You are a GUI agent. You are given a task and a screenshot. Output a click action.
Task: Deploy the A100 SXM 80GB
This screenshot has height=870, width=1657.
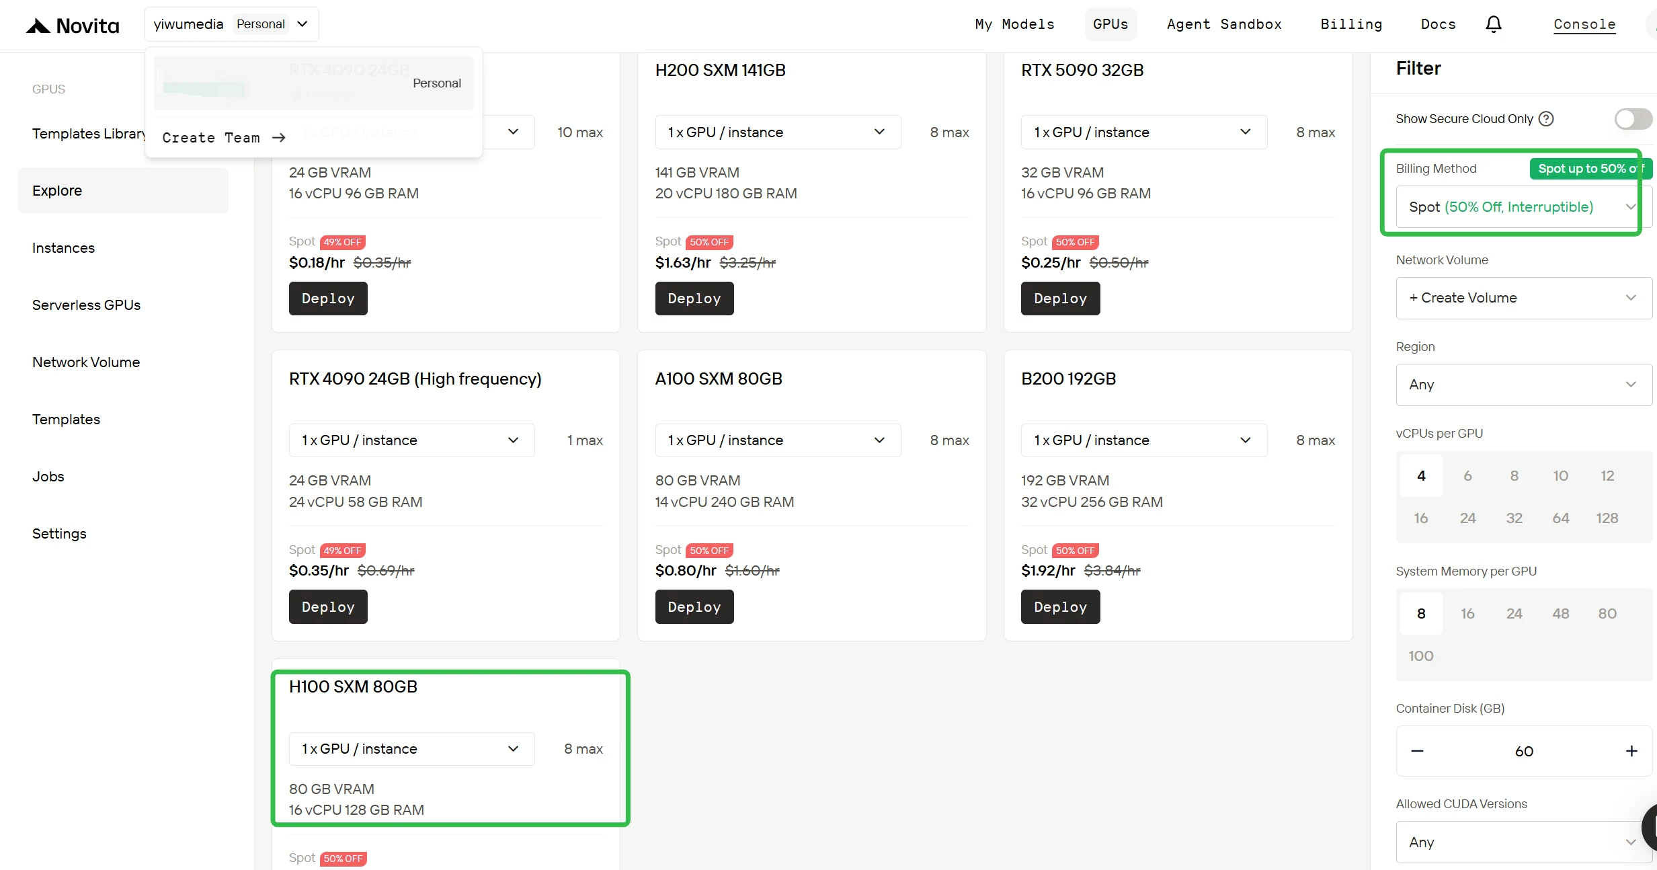coord(694,607)
